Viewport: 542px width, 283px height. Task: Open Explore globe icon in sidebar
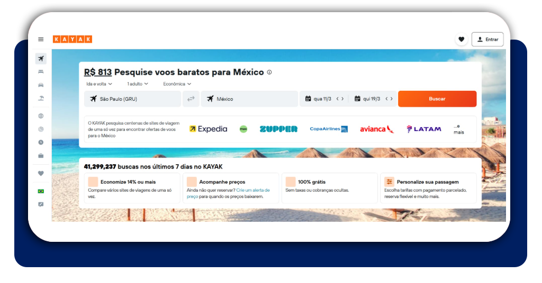(x=41, y=116)
